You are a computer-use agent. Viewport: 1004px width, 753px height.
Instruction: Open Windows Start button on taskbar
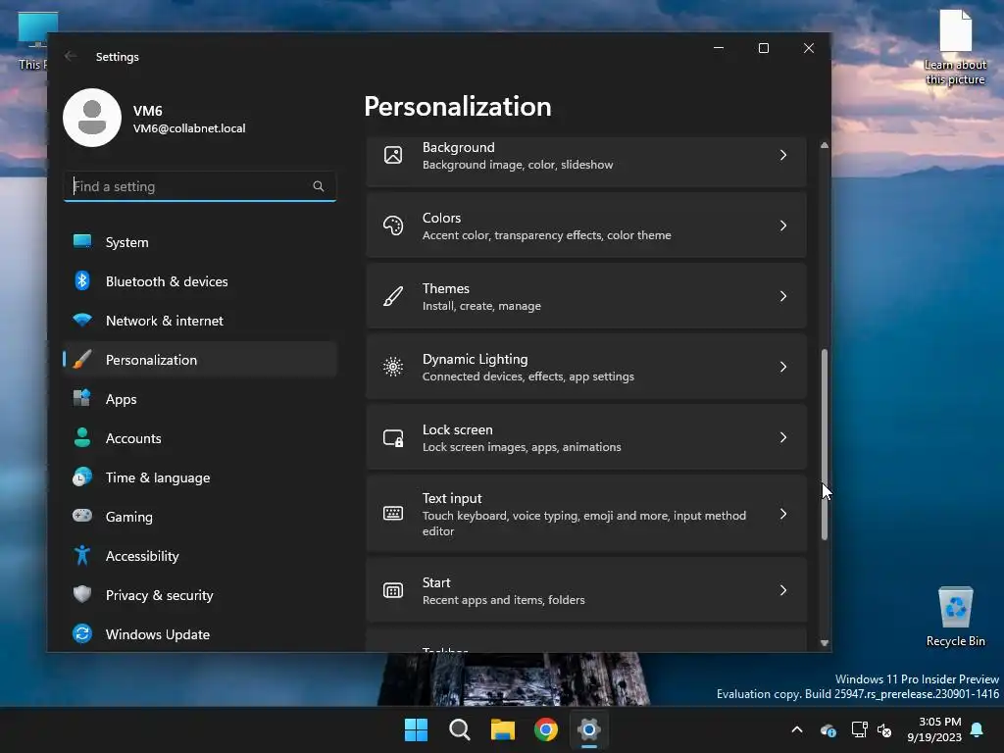(x=416, y=729)
